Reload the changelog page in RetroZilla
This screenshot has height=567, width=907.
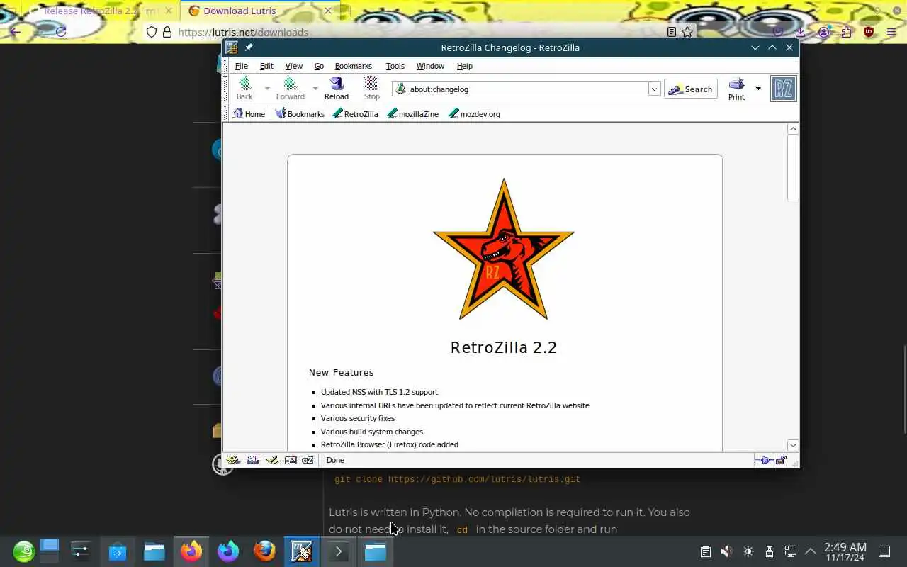click(337, 89)
